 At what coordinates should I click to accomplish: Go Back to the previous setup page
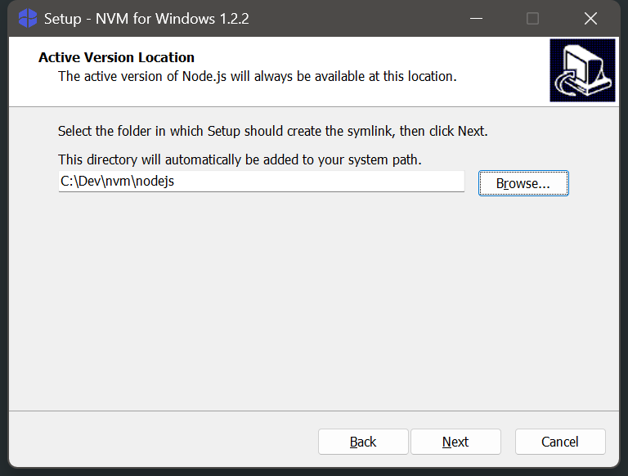pos(363,442)
